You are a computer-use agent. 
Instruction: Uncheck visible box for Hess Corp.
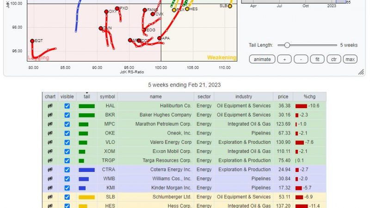coord(67,206)
